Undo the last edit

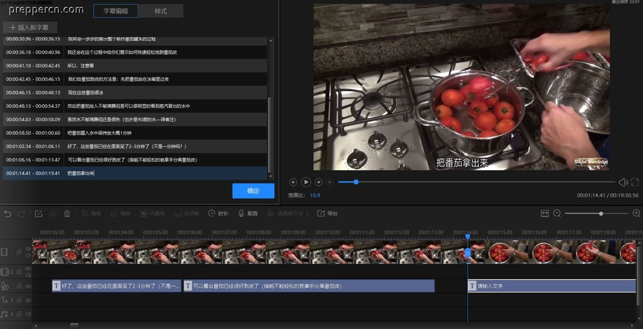8,214
